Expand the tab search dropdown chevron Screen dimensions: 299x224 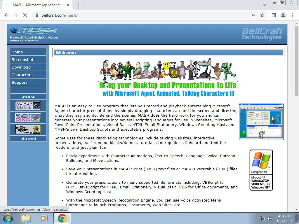click(x=264, y=5)
